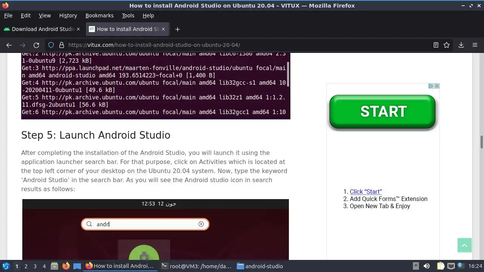Click the forward navigation arrow

pos(23,45)
